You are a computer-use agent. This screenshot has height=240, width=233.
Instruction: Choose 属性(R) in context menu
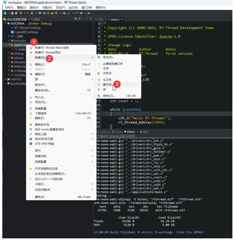point(61,197)
